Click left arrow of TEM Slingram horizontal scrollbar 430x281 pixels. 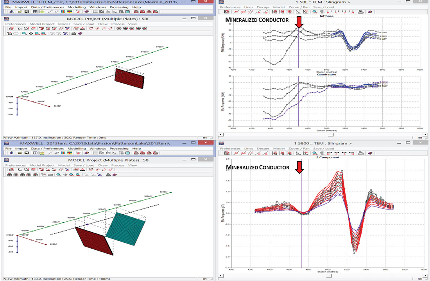(221, 276)
